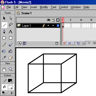Screen dimensions: 96x96
Task: Toggle show/hide all layers eye icon
Action: tap(48, 20)
